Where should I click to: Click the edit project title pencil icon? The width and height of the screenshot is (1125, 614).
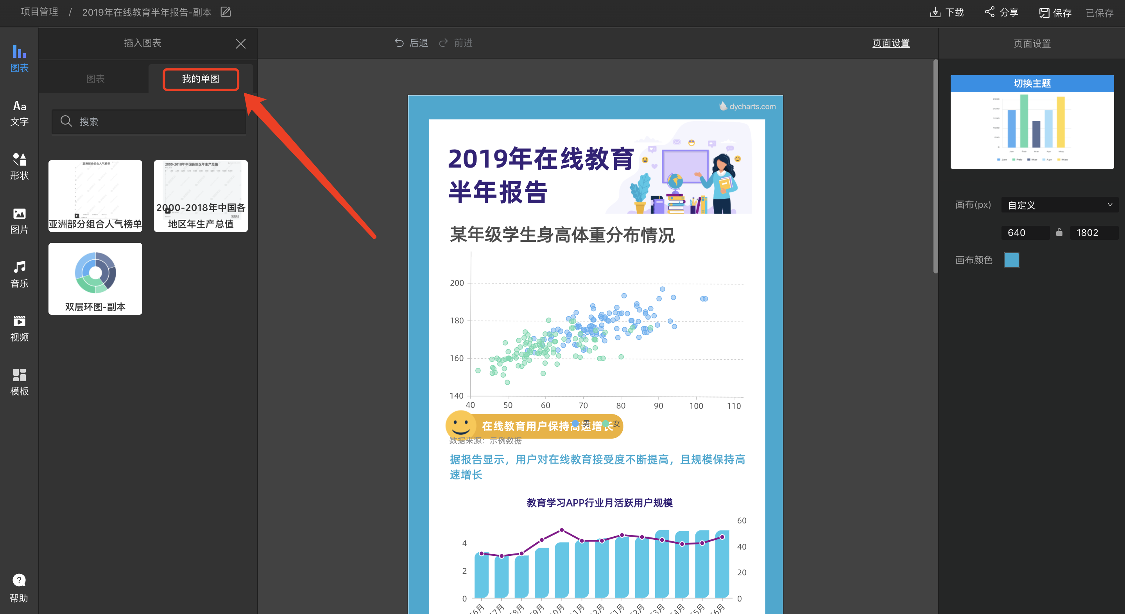[x=226, y=12]
